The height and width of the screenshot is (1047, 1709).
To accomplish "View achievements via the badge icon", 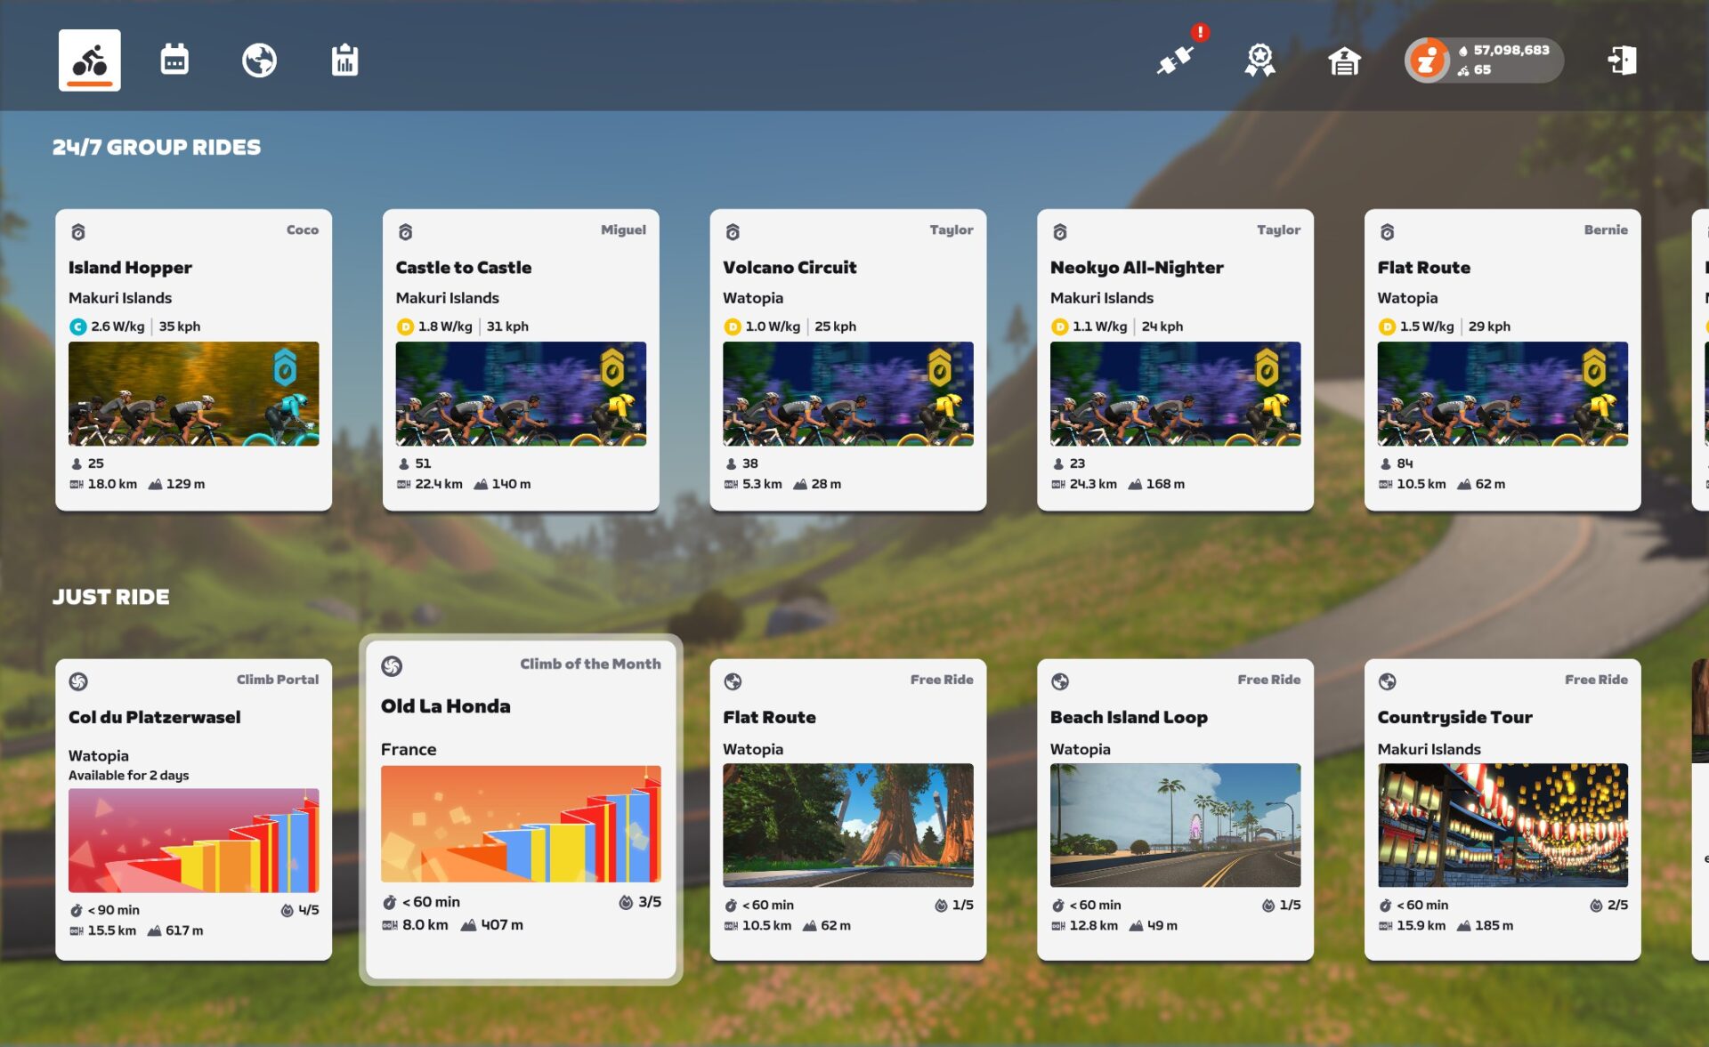I will (x=1259, y=60).
